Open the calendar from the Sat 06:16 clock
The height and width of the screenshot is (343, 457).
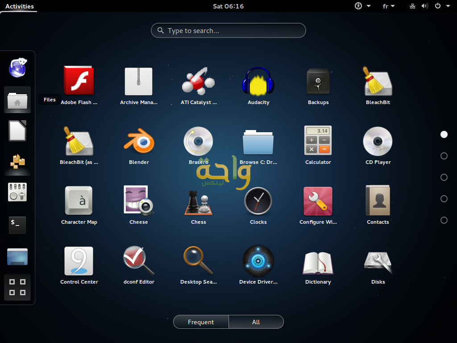coord(228,6)
